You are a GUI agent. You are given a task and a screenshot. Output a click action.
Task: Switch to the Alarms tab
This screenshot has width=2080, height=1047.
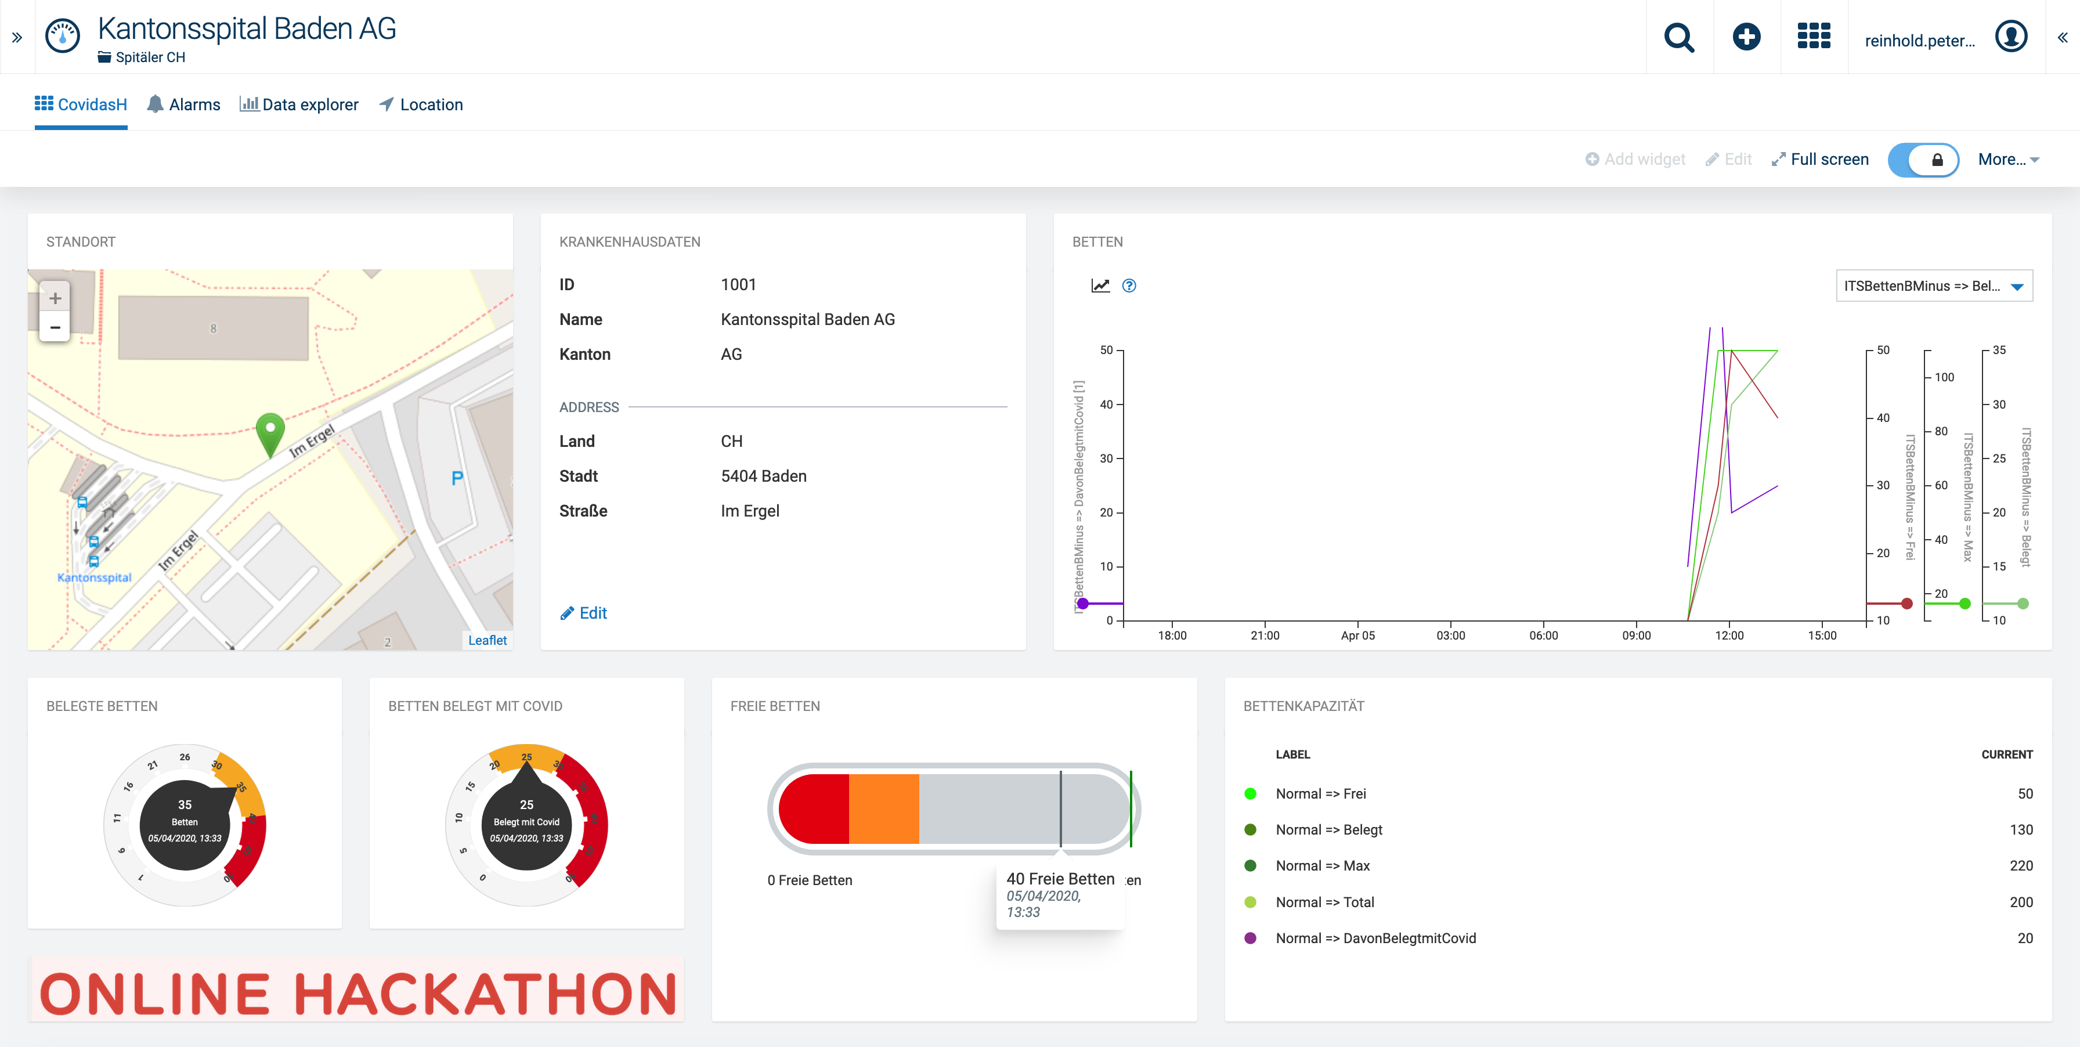tap(183, 105)
